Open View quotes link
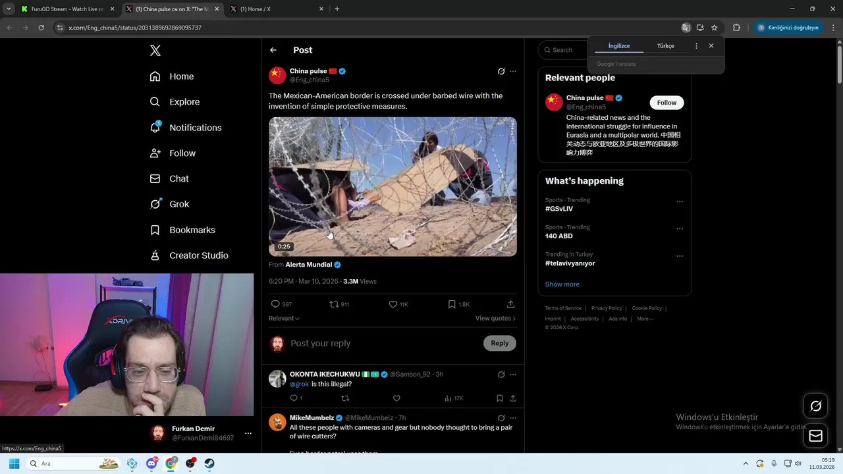843x474 pixels. pyautogui.click(x=495, y=319)
